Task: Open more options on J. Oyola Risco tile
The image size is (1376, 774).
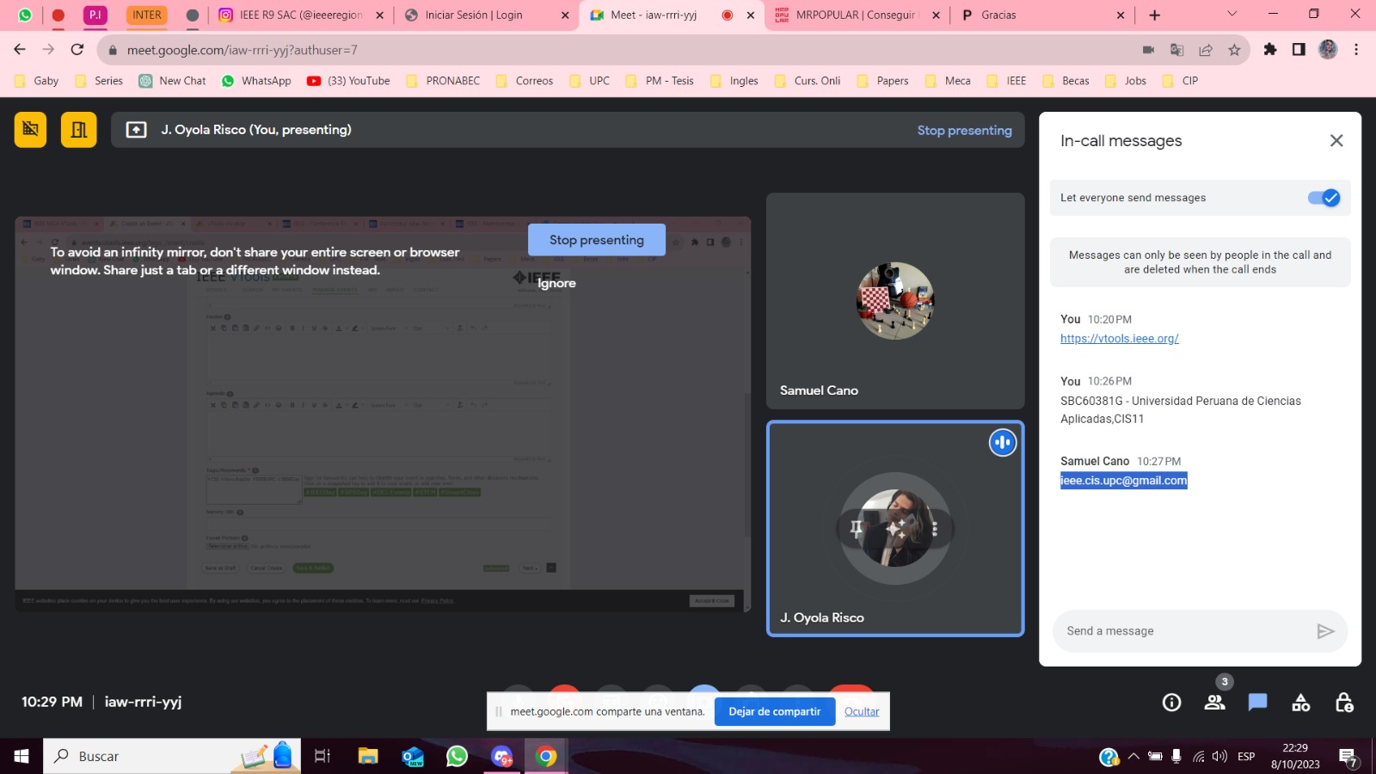Action: click(x=935, y=529)
